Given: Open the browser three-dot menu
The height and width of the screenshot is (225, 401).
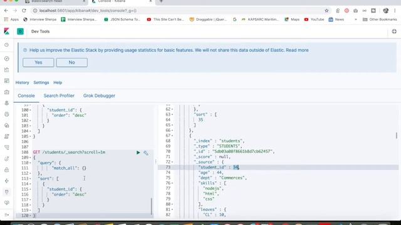Looking at the screenshot, I should click(395, 11).
